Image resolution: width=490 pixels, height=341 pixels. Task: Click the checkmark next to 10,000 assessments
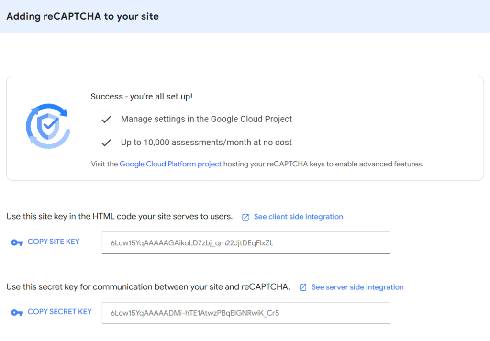[106, 143]
